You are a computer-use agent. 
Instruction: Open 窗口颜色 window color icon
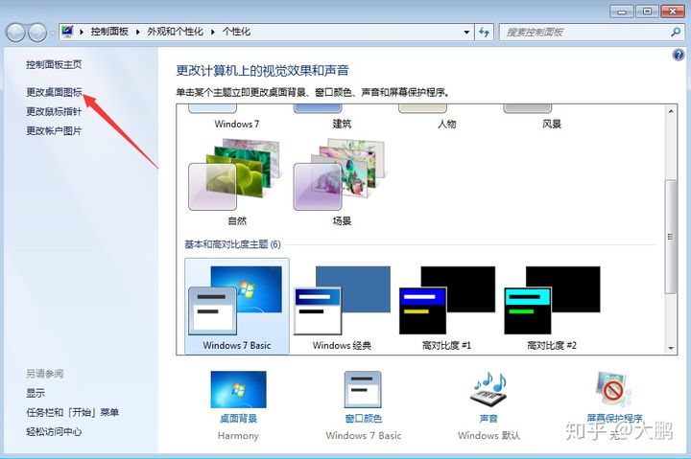(x=363, y=389)
